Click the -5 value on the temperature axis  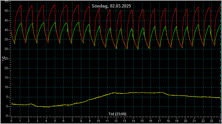tap(7, 116)
